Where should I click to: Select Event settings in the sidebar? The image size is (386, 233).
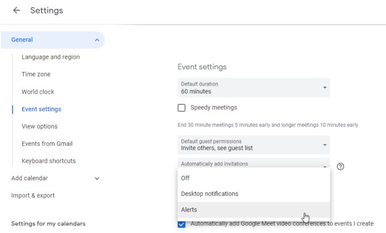pyautogui.click(x=41, y=109)
